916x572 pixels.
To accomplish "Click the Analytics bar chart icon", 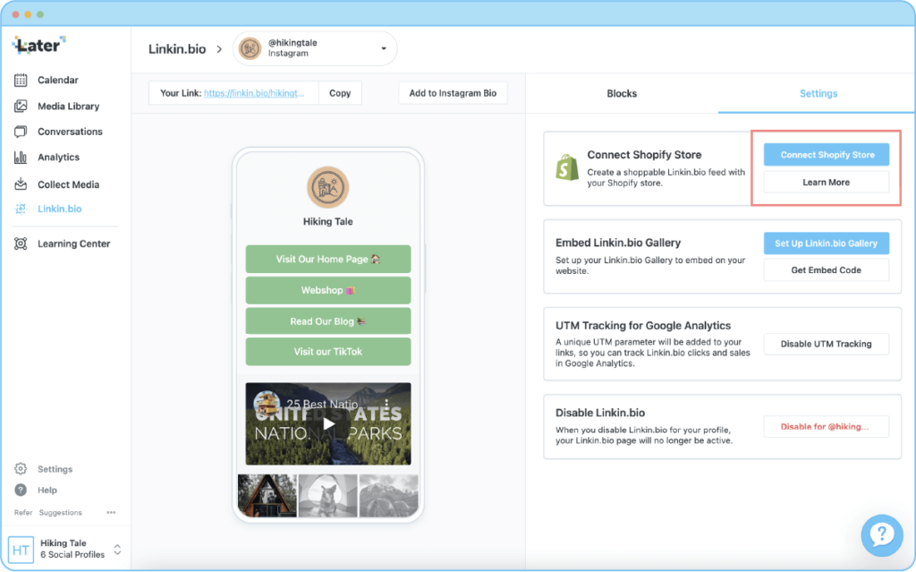I will coord(21,157).
